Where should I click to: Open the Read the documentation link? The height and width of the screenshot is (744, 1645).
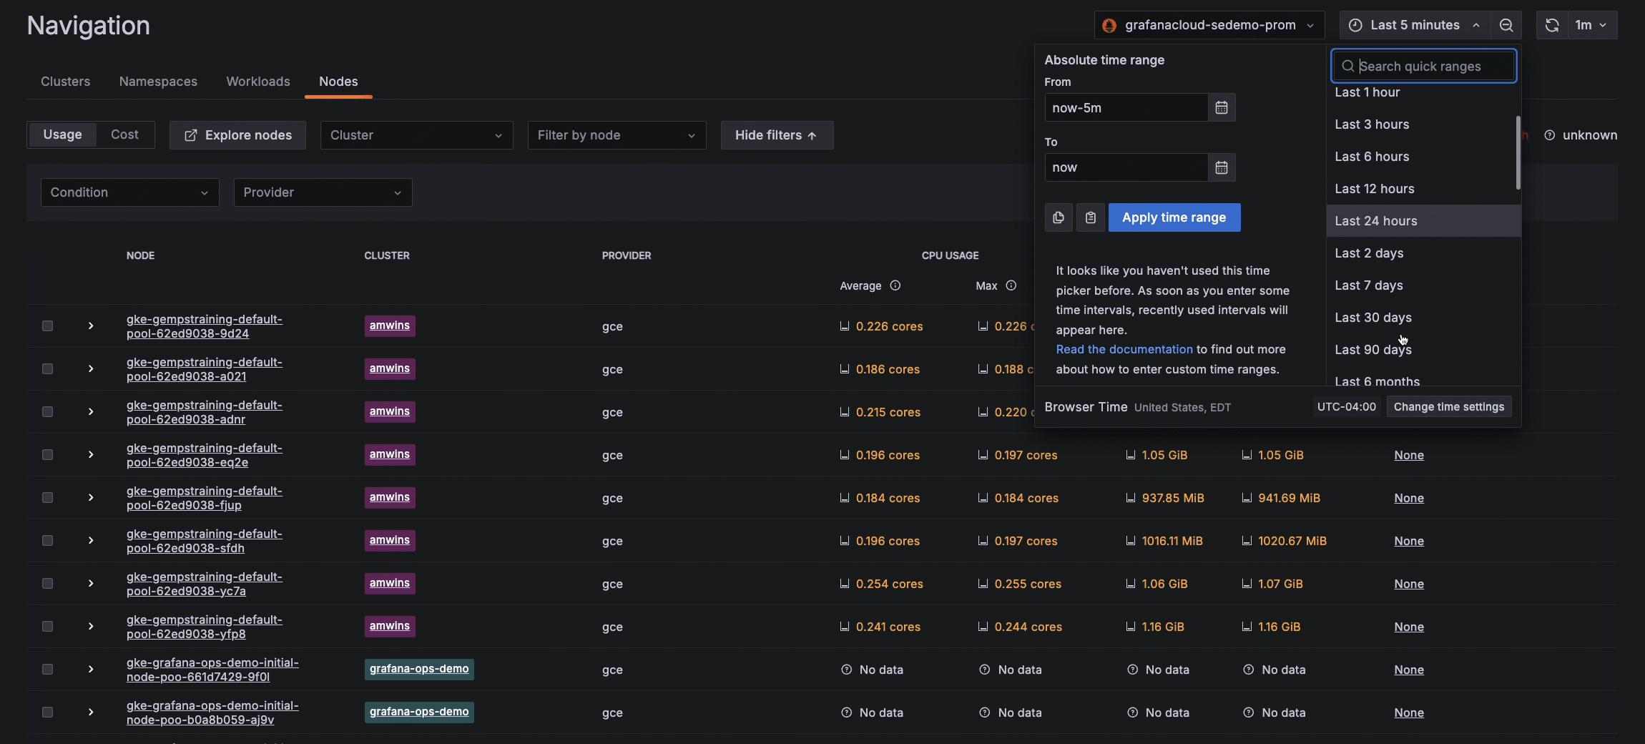[x=1124, y=349]
